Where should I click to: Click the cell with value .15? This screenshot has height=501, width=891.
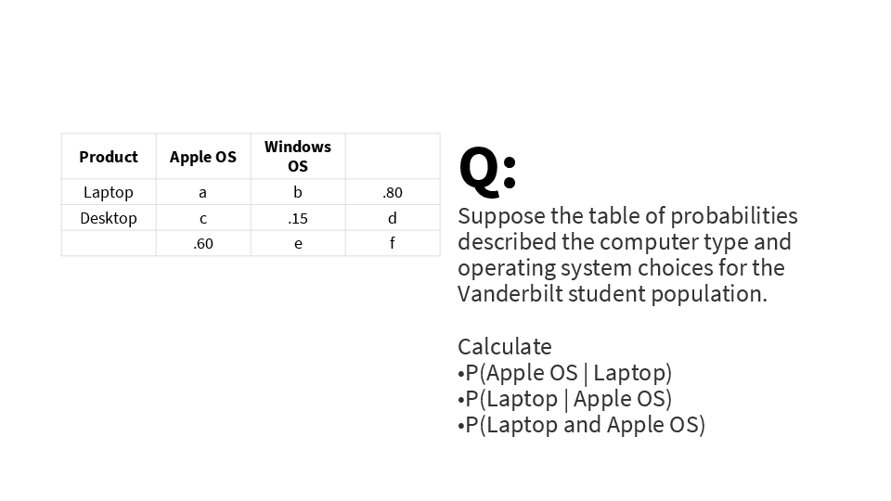(298, 218)
